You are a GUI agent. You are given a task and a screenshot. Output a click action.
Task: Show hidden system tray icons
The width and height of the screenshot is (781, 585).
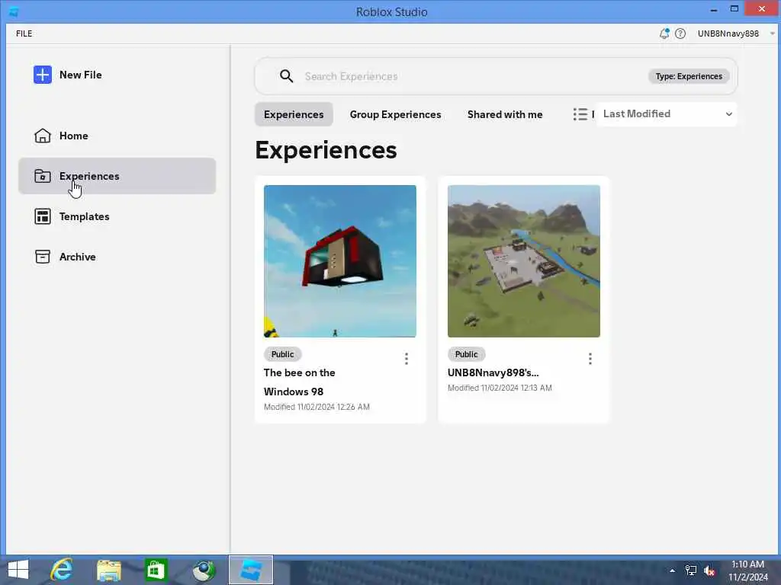click(673, 571)
